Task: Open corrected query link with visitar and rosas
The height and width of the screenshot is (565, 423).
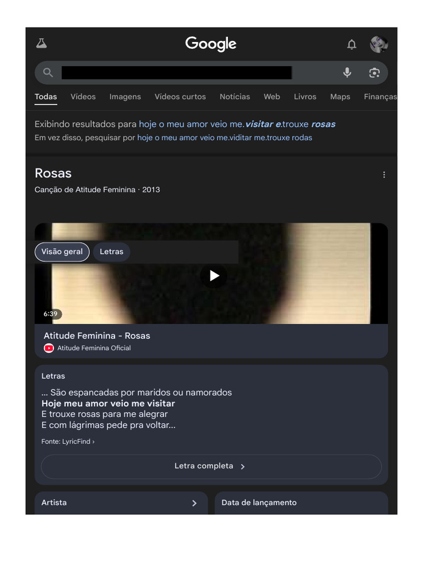Action: point(237,124)
